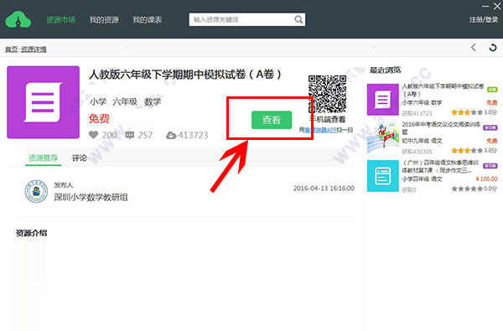Click the 最近浏览 heading
This screenshot has width=503, height=331.
385,70
